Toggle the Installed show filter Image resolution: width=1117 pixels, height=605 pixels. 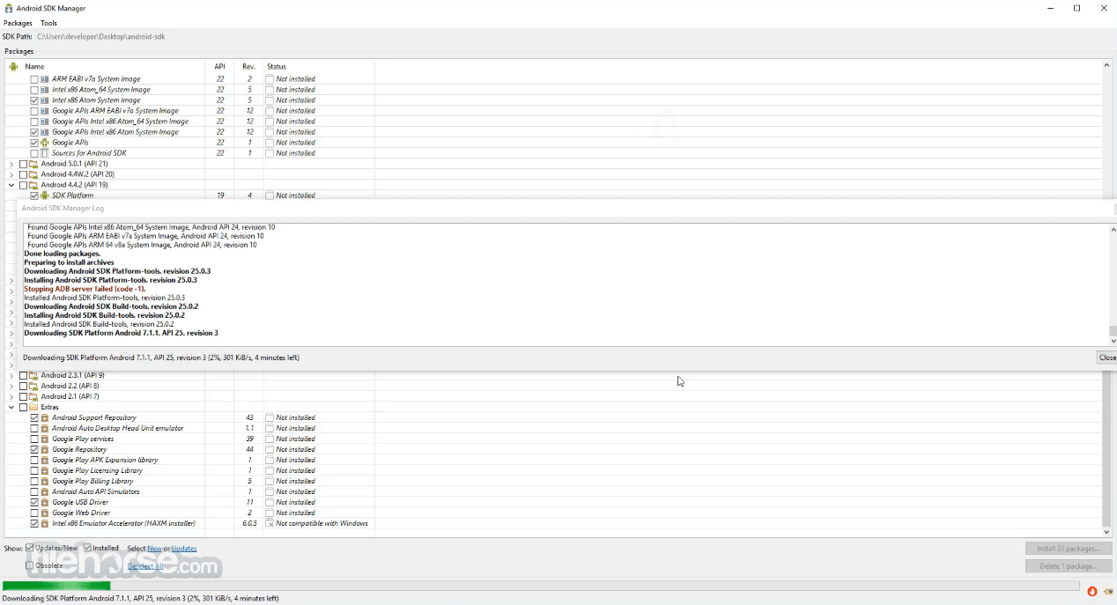pyautogui.click(x=87, y=548)
